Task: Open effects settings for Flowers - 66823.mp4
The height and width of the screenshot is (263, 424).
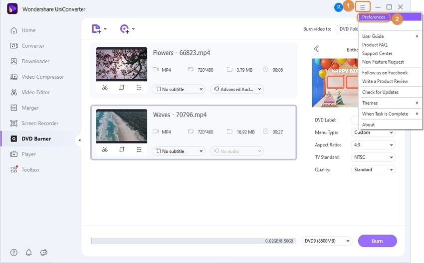Action: tap(139, 88)
